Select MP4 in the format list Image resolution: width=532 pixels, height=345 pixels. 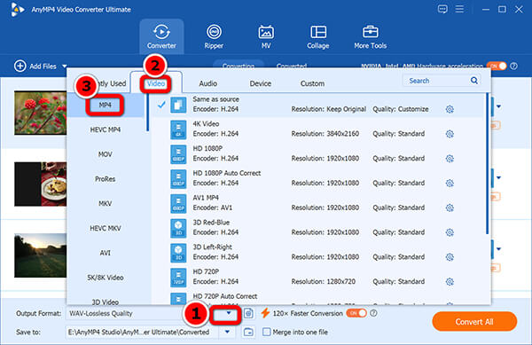pos(106,106)
